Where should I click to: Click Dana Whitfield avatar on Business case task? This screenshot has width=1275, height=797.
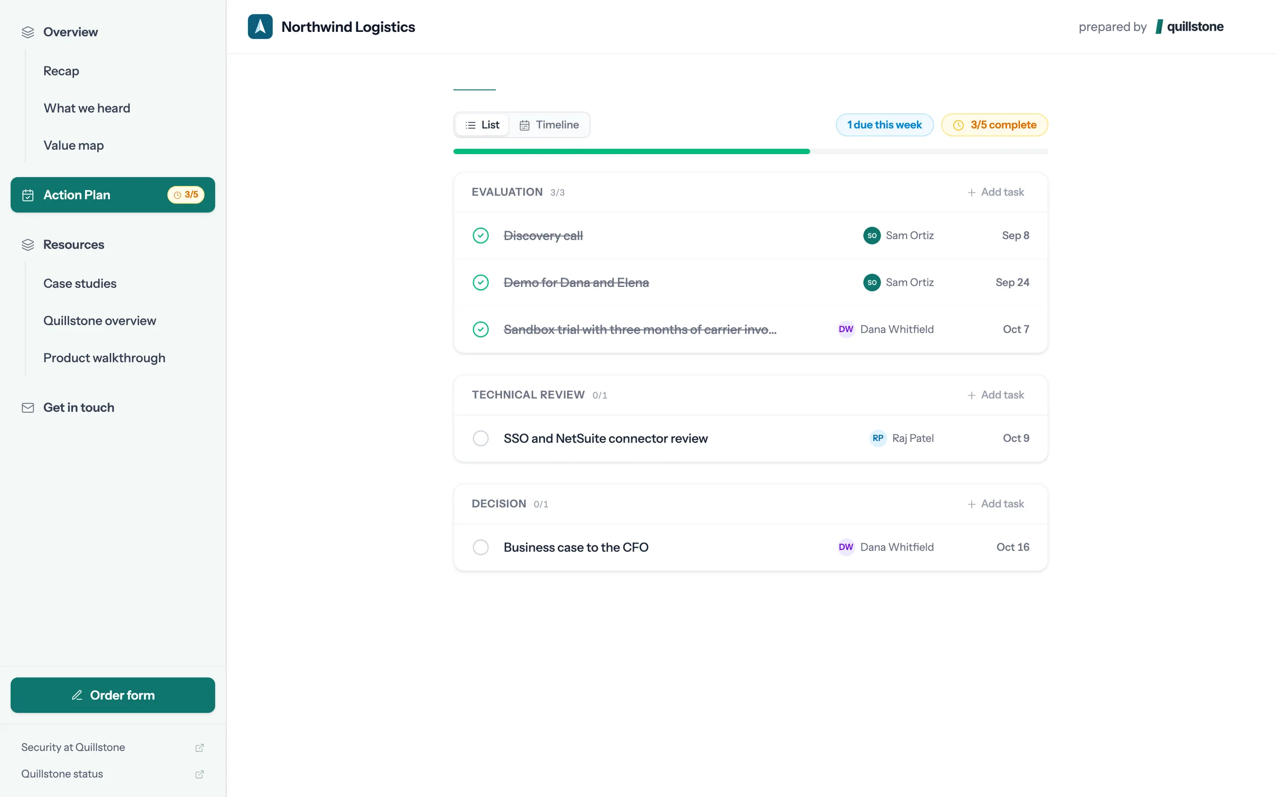[846, 547]
